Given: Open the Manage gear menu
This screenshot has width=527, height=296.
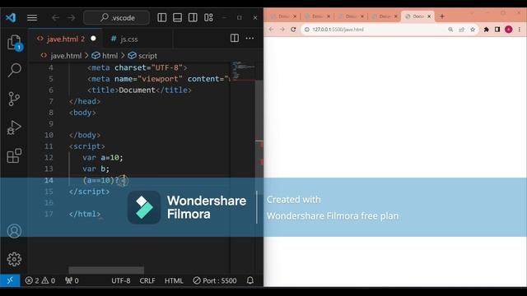Looking at the screenshot, I should click(x=14, y=259).
